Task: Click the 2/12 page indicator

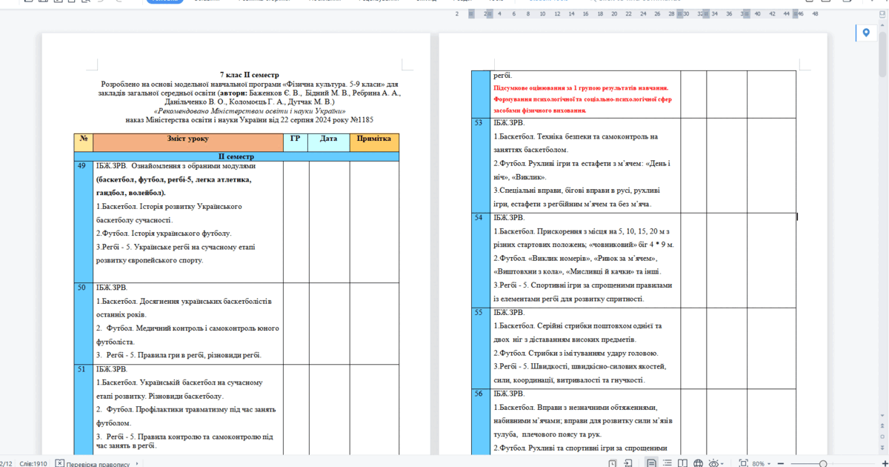Action: pyautogui.click(x=6, y=463)
